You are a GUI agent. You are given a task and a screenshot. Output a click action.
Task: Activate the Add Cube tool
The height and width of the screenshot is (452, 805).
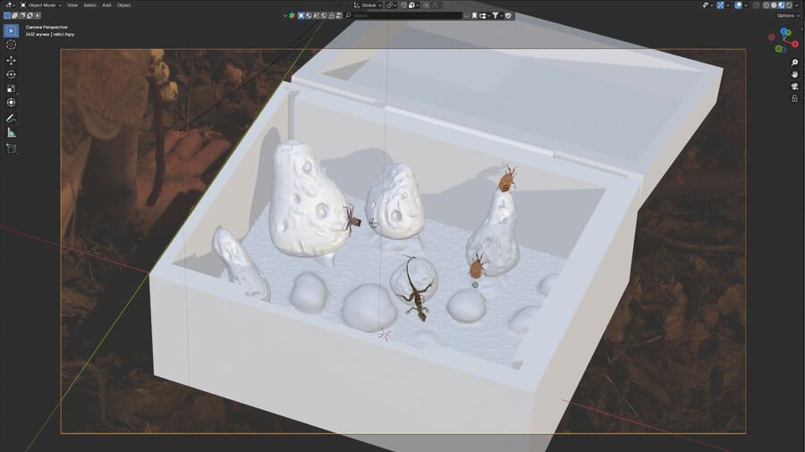[11, 148]
